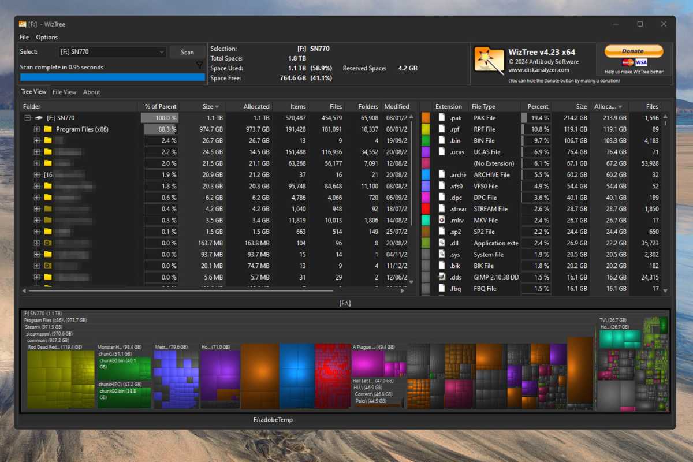Click the Program Files (x86) folder icon
The width and height of the screenshot is (693, 462).
[x=49, y=129]
